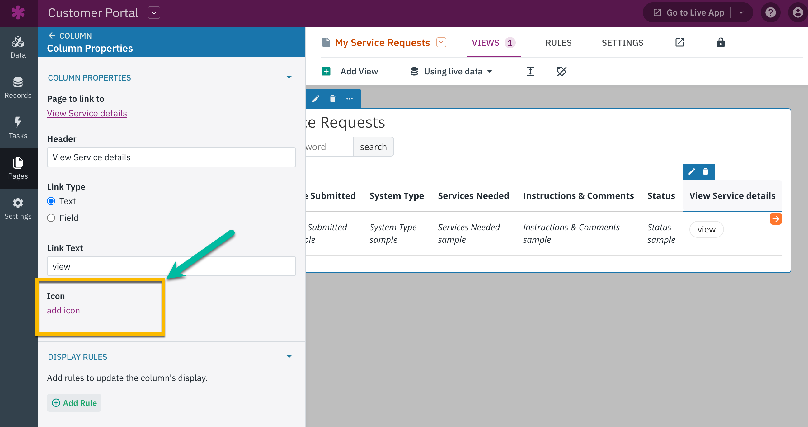Select the Text link type radio
This screenshot has height=427, width=808.
51,201
